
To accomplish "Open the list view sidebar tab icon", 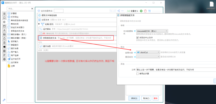I will [x=4, y=14].
